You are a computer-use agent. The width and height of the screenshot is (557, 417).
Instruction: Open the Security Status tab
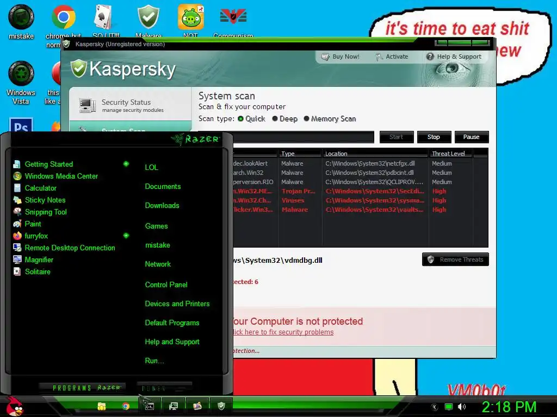[130, 105]
